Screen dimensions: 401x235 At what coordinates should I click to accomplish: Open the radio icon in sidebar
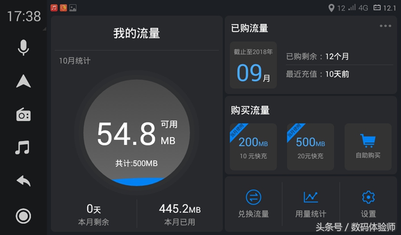pyautogui.click(x=23, y=115)
